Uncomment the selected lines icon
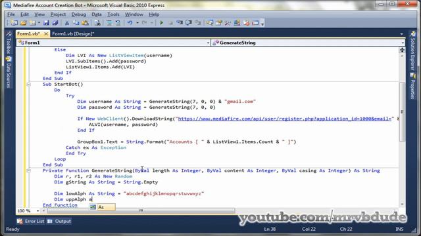Image resolution: width=421 pixels, height=236 pixels. (118, 23)
